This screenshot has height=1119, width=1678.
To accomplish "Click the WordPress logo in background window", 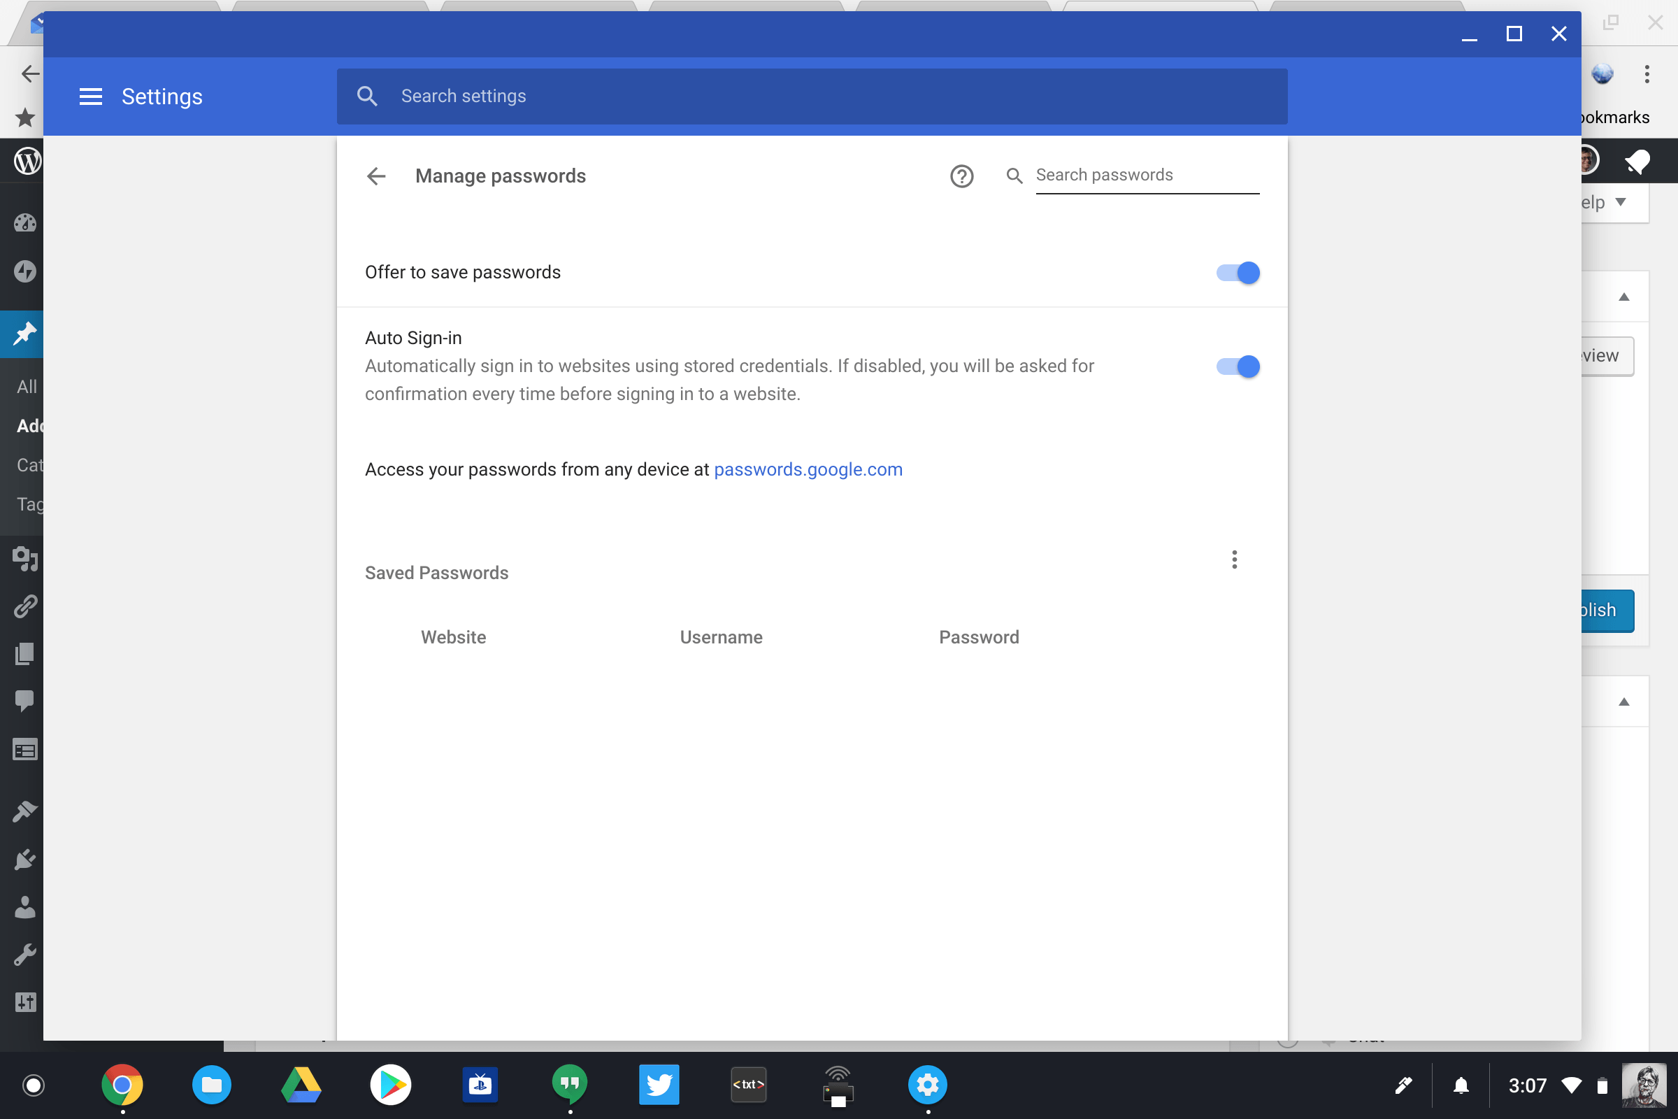I will 28,162.
